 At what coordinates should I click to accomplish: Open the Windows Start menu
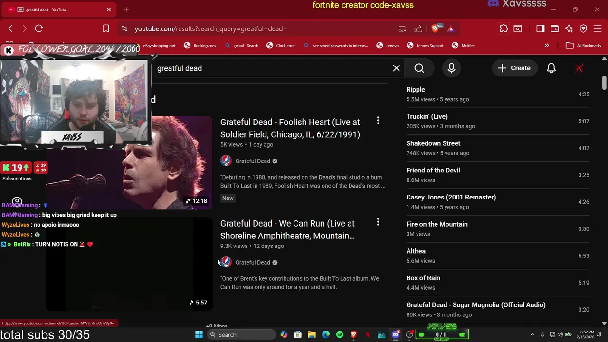tap(199, 334)
